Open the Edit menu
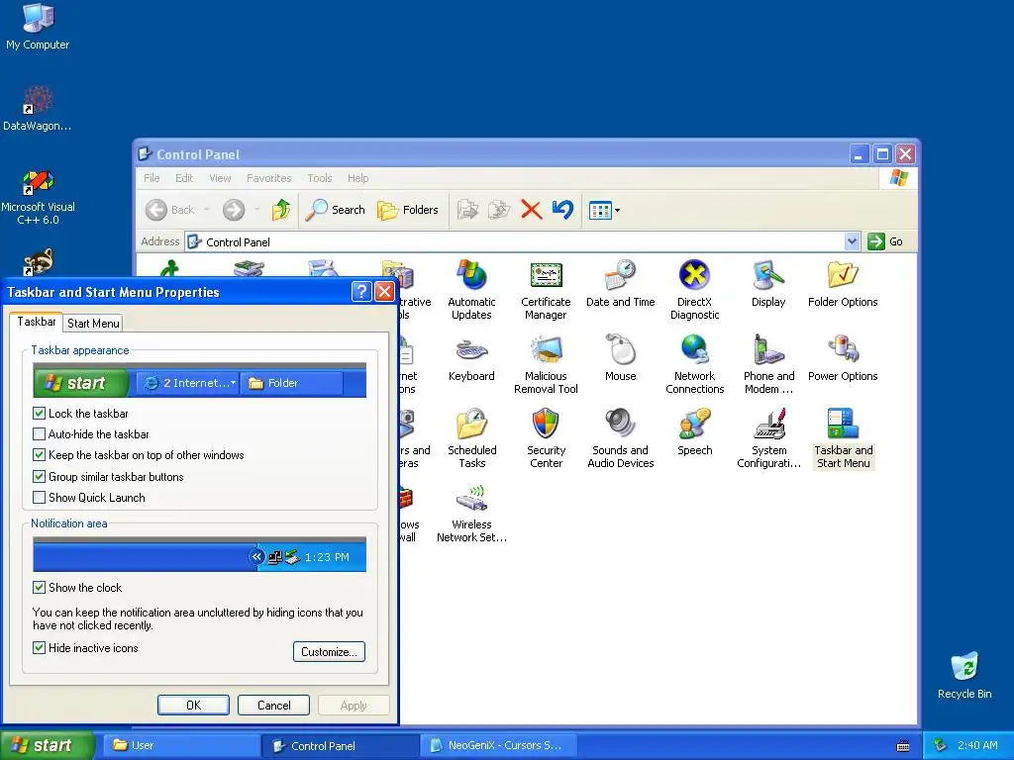 coord(184,178)
